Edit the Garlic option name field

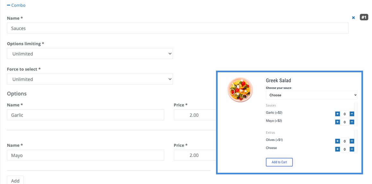coord(85,115)
